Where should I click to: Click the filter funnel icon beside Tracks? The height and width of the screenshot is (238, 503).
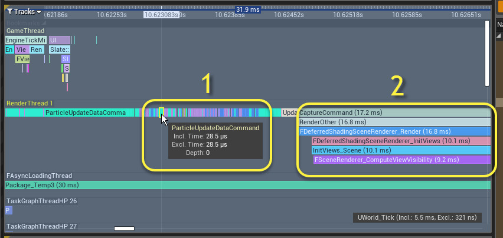(10, 12)
